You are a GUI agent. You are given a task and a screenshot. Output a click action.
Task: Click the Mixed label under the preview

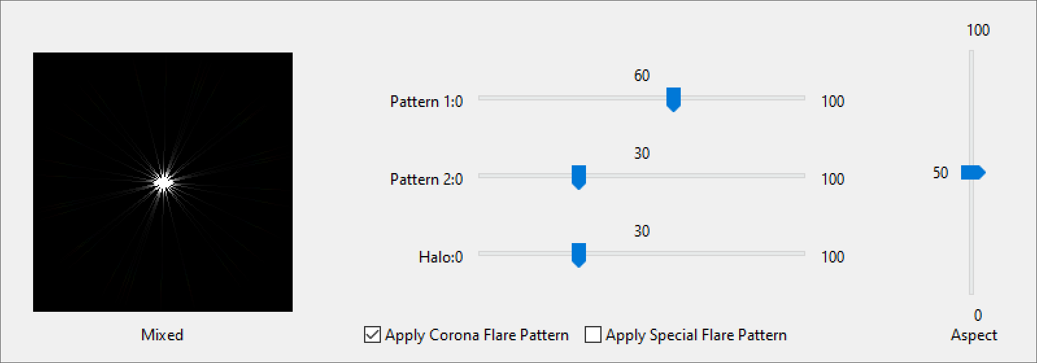click(x=162, y=335)
